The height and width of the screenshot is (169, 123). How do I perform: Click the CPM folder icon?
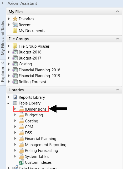point(21,127)
